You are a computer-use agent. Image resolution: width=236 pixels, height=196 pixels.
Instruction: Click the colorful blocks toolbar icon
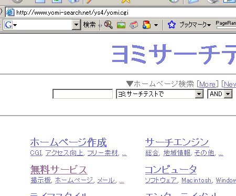(x=146, y=25)
